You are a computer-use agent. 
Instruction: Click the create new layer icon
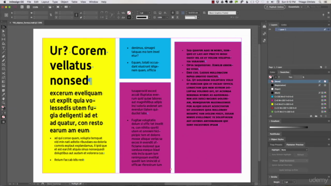click(321, 67)
